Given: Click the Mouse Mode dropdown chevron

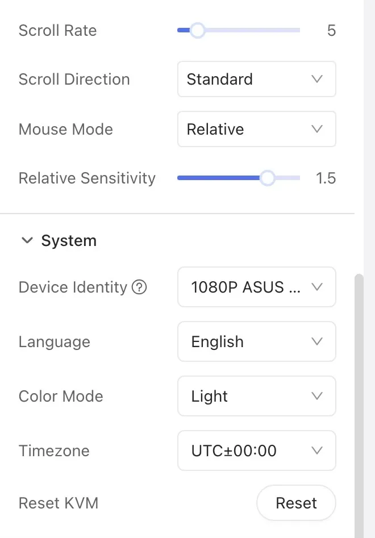Looking at the screenshot, I should [x=317, y=129].
